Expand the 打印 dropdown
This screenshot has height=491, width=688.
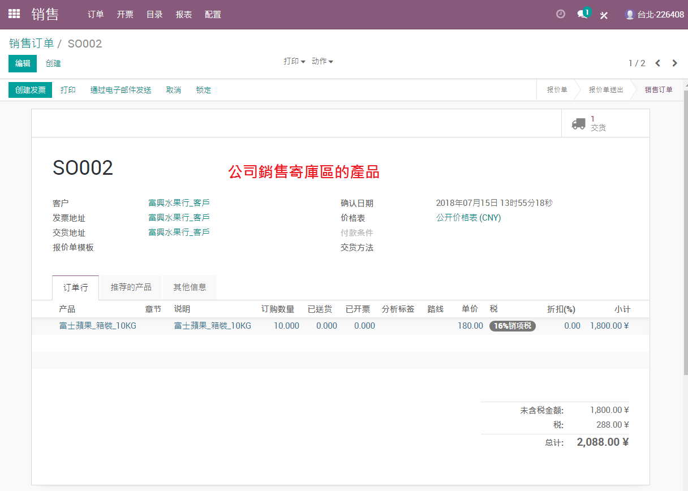294,61
